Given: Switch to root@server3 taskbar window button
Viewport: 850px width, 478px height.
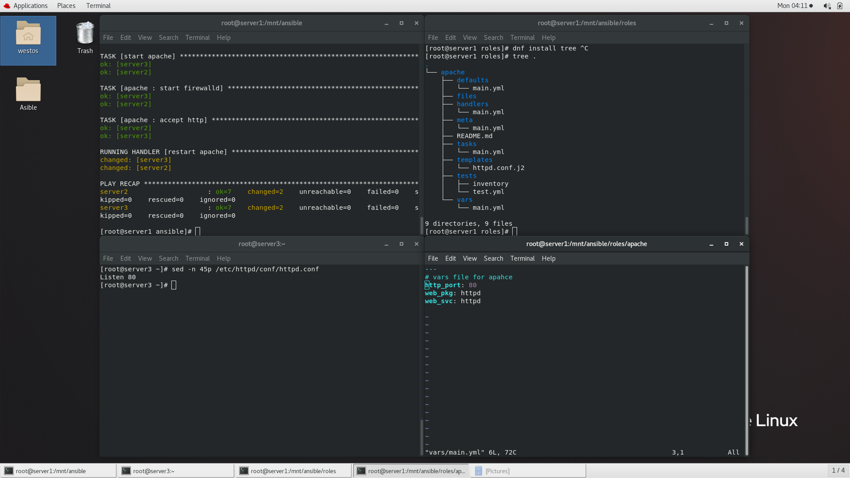Looking at the screenshot, I should click(x=176, y=471).
